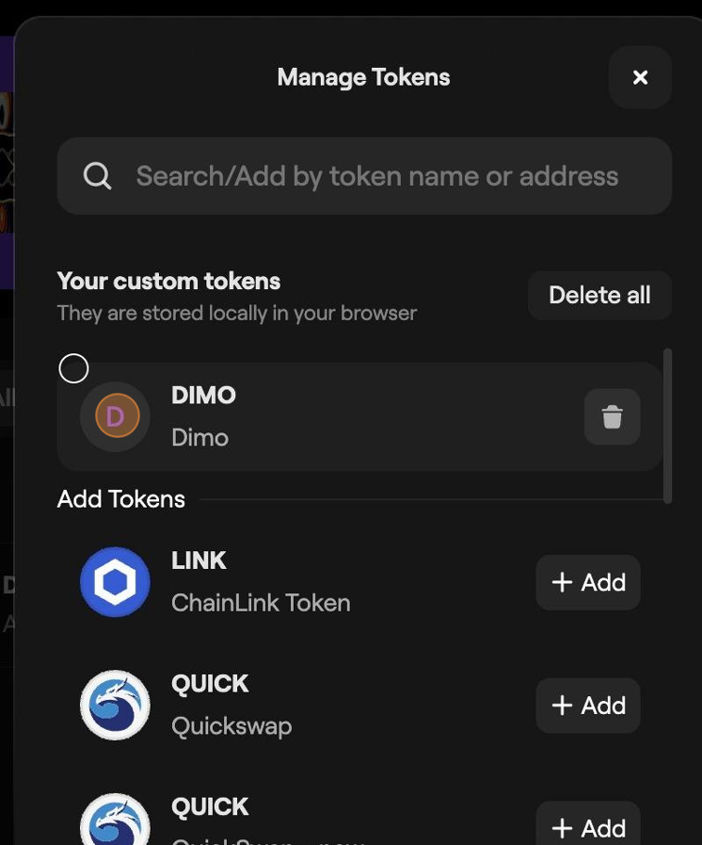702x845 pixels.
Task: Focus the token name or address search field
Action: coord(364,175)
